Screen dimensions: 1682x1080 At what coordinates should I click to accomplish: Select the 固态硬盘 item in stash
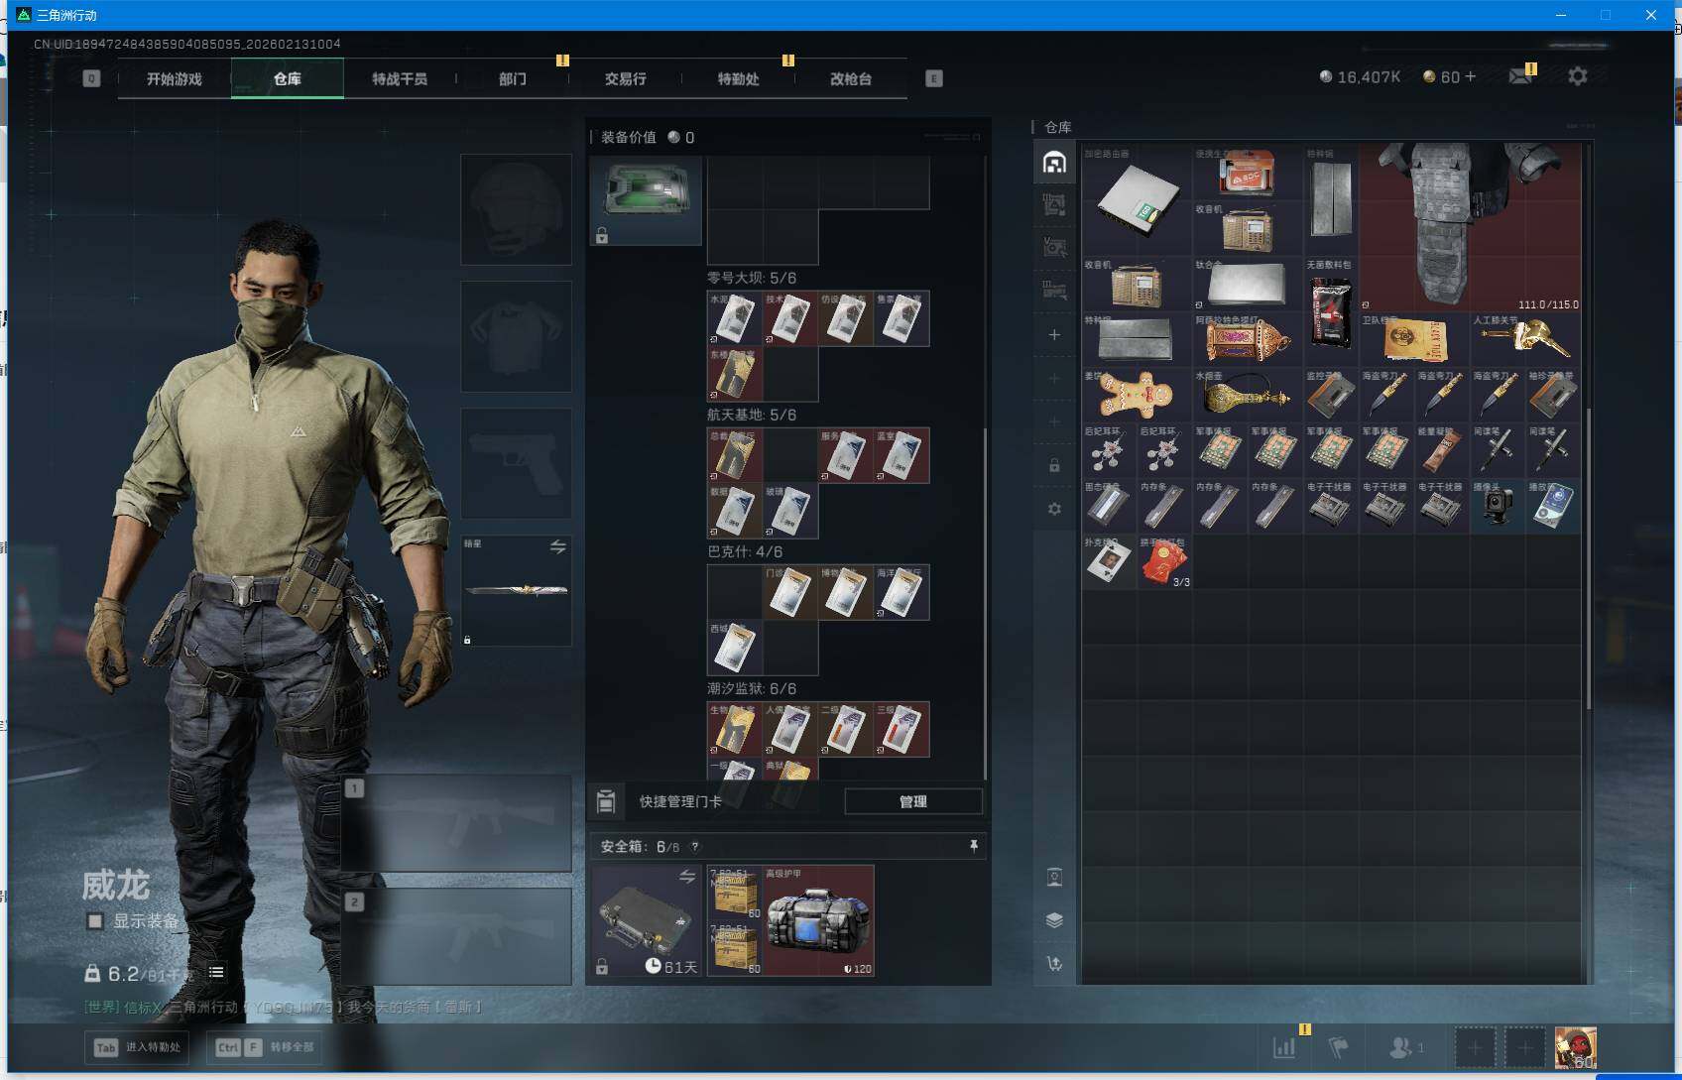click(1109, 507)
